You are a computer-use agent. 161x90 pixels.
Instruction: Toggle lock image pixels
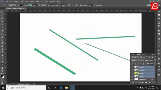pos(138,64)
